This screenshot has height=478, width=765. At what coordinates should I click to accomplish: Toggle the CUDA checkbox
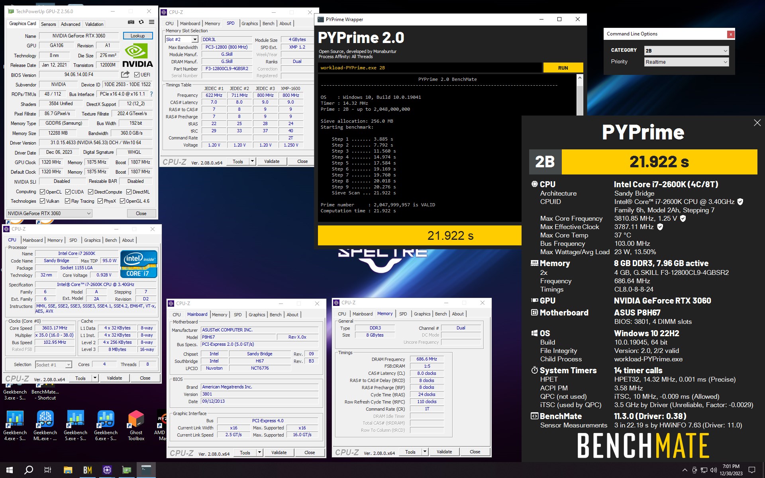(68, 192)
